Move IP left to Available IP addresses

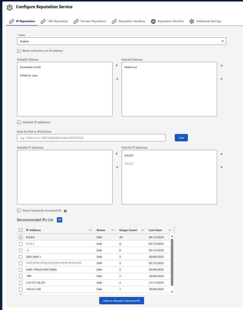pos(117,167)
